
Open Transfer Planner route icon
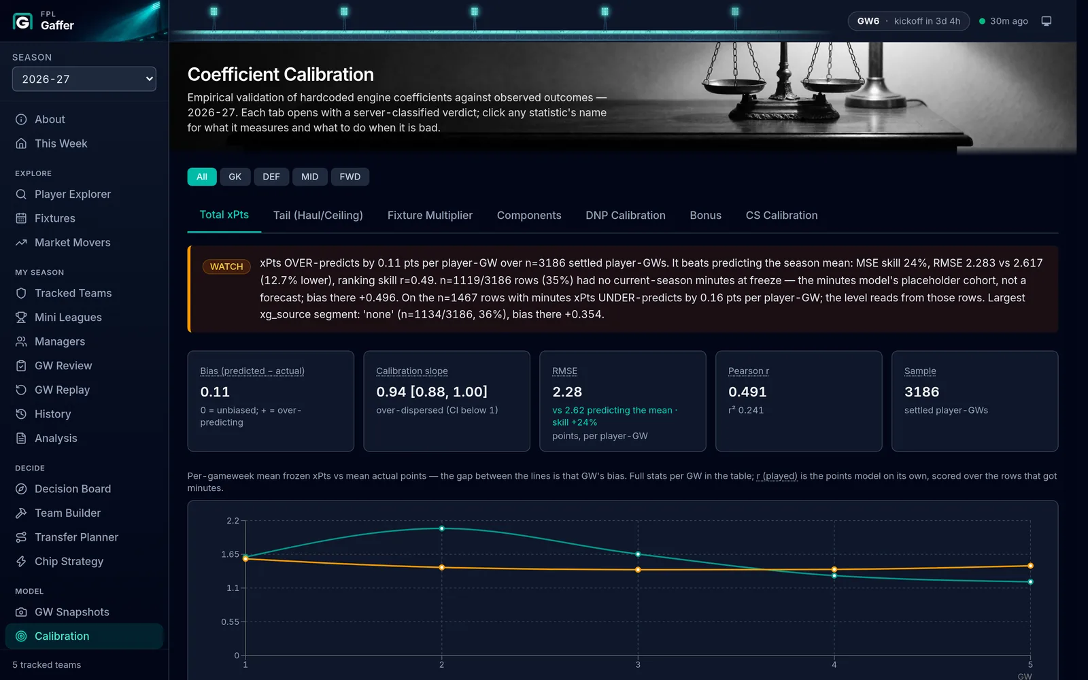pyautogui.click(x=21, y=537)
